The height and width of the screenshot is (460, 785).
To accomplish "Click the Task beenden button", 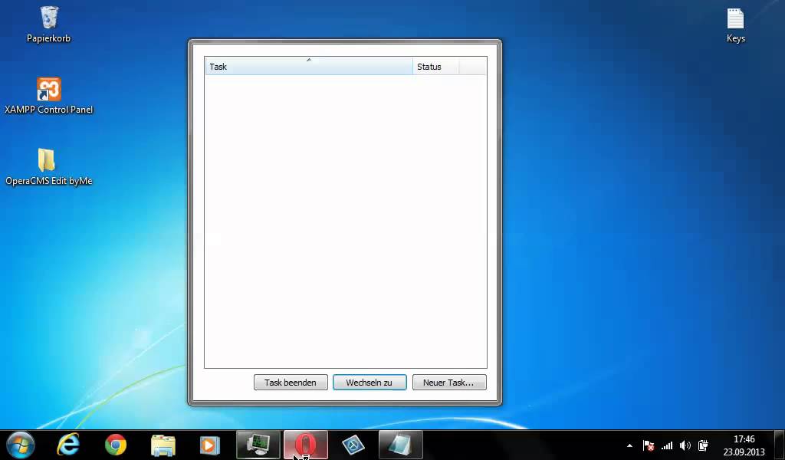I will (x=291, y=383).
